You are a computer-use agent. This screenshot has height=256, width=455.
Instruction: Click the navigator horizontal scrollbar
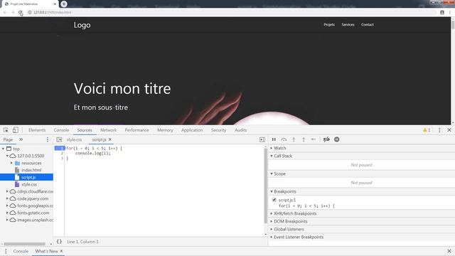25,244
